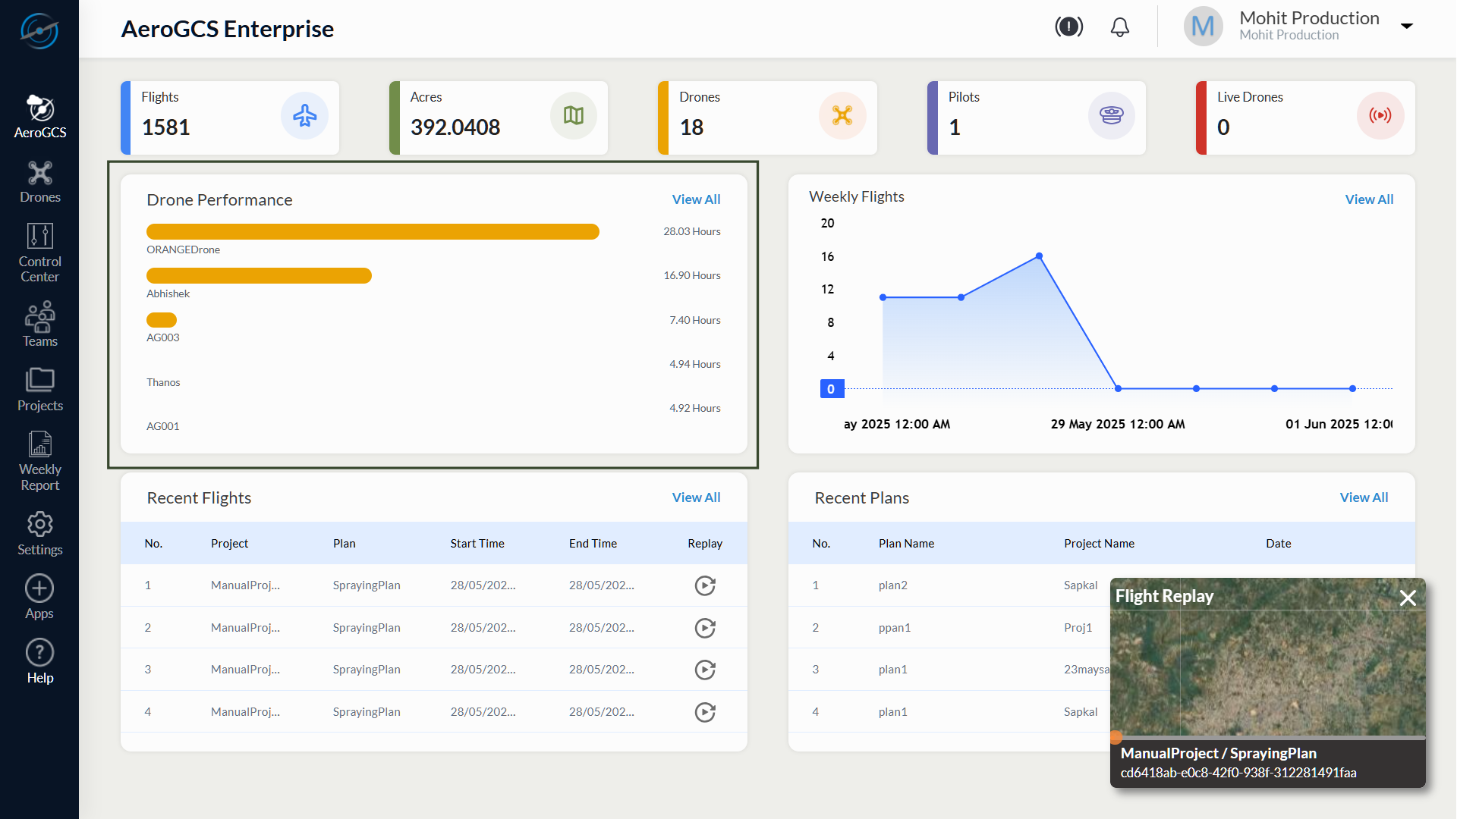Open the Apps sidebar item

[39, 598]
